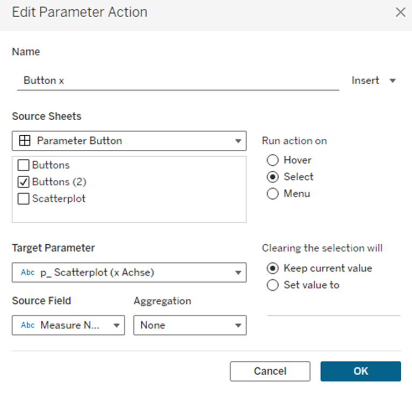Open the Aggregation None dropdown
412x394 pixels.
[237, 325]
